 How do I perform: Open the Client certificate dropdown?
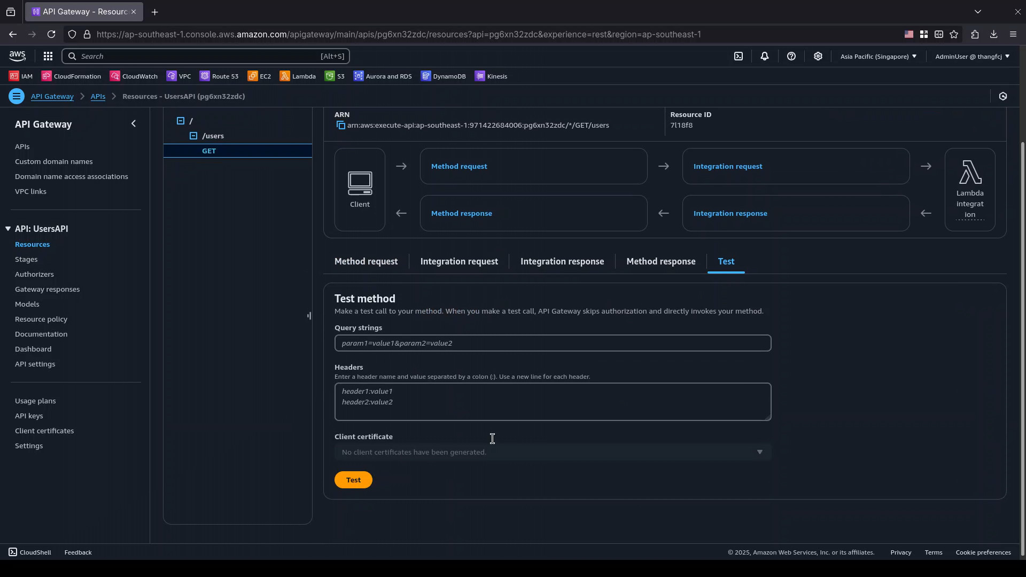coord(553,452)
